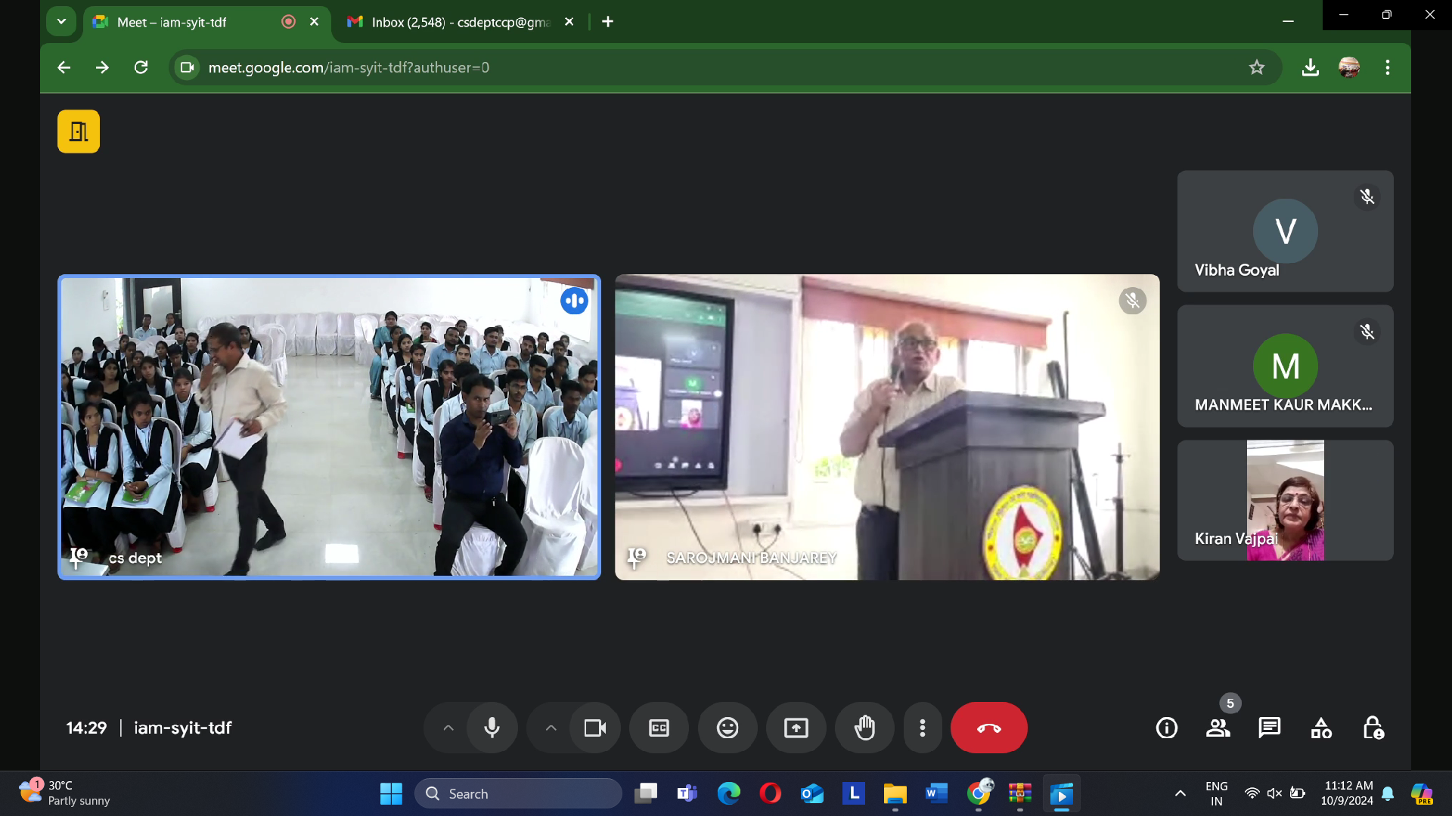This screenshot has width=1452, height=816.
Task: Open Chrome three-dot menu
Action: pos(1388,67)
